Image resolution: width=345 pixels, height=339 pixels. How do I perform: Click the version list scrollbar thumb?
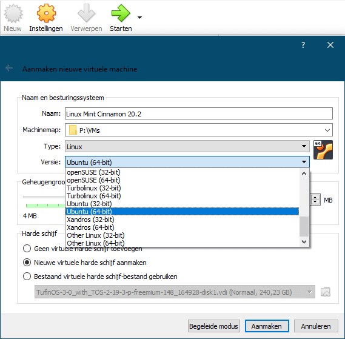(x=304, y=226)
